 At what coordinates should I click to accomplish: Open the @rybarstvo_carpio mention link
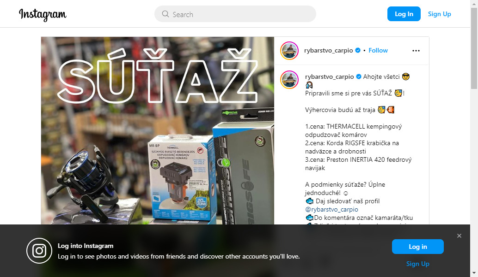[x=331, y=210]
